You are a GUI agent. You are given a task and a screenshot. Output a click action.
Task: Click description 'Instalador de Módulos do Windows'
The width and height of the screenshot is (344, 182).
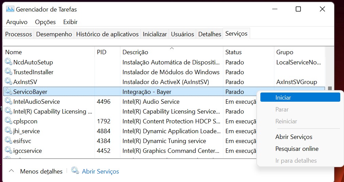(171, 72)
